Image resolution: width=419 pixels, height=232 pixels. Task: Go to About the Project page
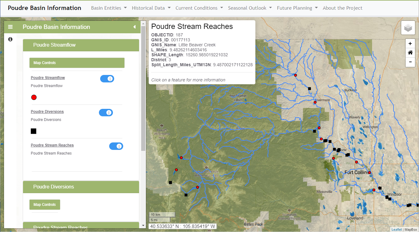coord(342,8)
